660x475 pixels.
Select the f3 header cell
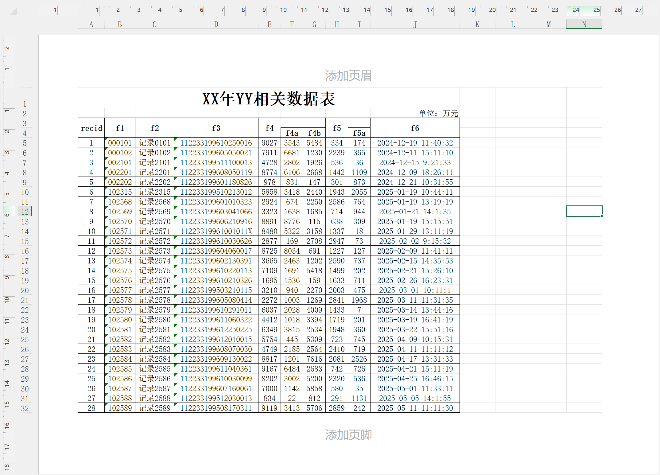[x=216, y=128]
